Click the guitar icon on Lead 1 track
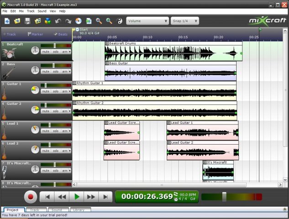 (x=4, y=133)
